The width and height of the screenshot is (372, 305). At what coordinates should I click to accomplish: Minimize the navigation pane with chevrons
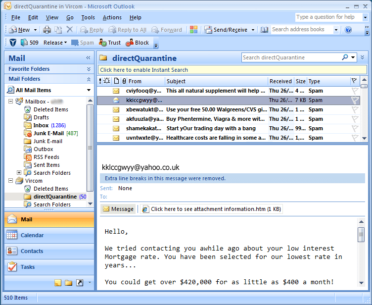coord(88,58)
